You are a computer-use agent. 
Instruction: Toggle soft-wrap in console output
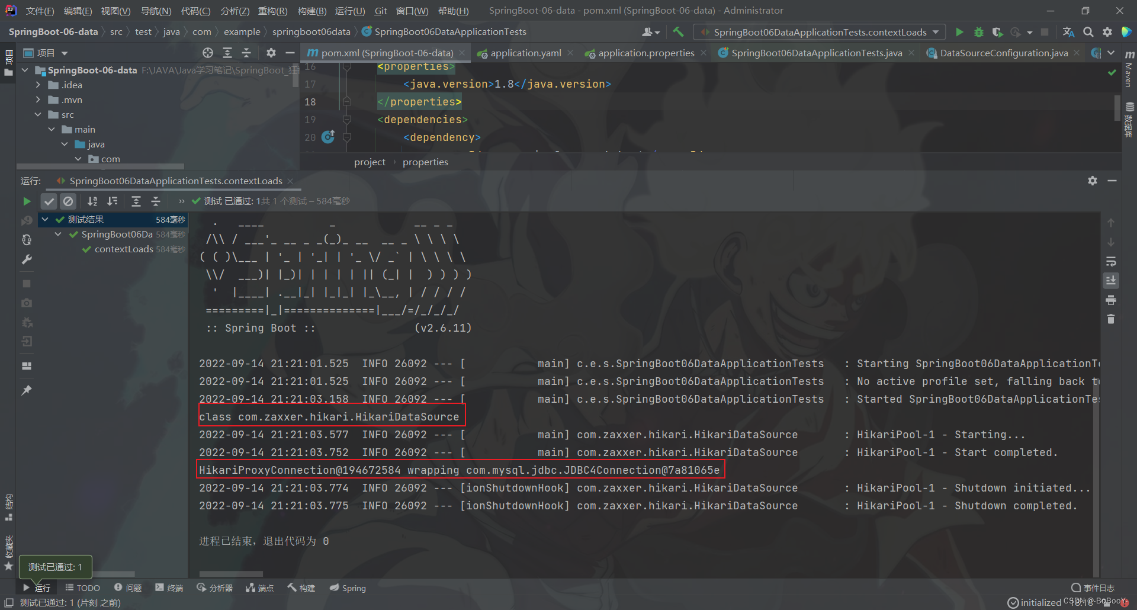pos(1111,261)
